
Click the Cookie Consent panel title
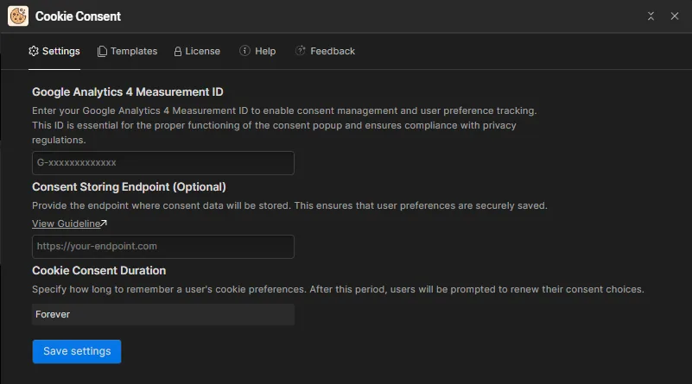tap(78, 16)
